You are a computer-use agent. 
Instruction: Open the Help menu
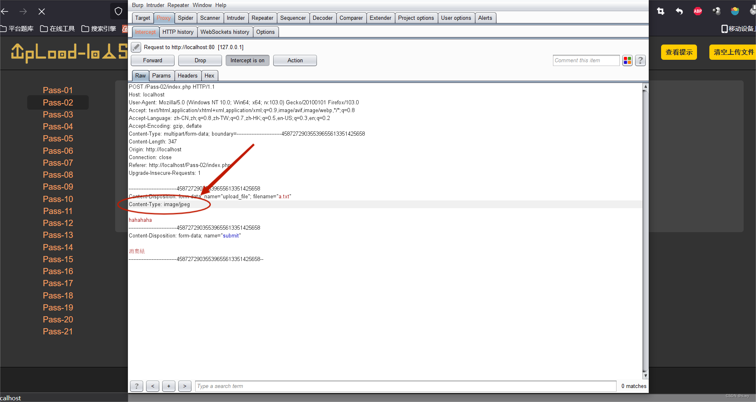[x=221, y=5]
